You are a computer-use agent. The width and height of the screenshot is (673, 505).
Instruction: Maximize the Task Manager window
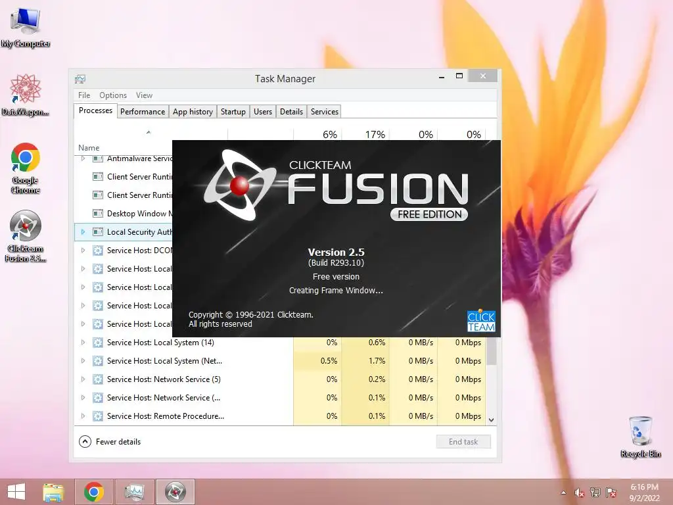click(459, 76)
